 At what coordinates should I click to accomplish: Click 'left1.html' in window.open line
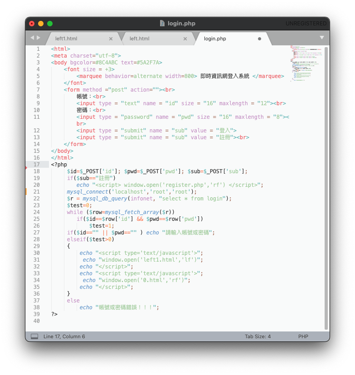tap(159, 260)
